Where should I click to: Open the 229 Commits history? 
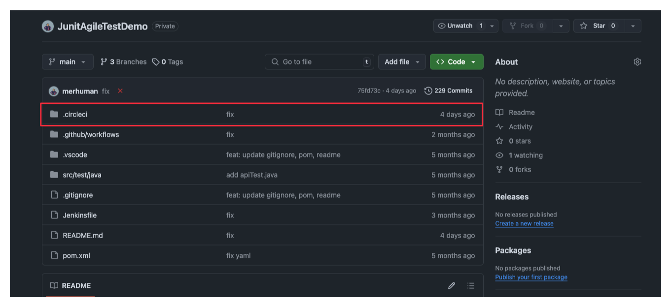coord(448,91)
